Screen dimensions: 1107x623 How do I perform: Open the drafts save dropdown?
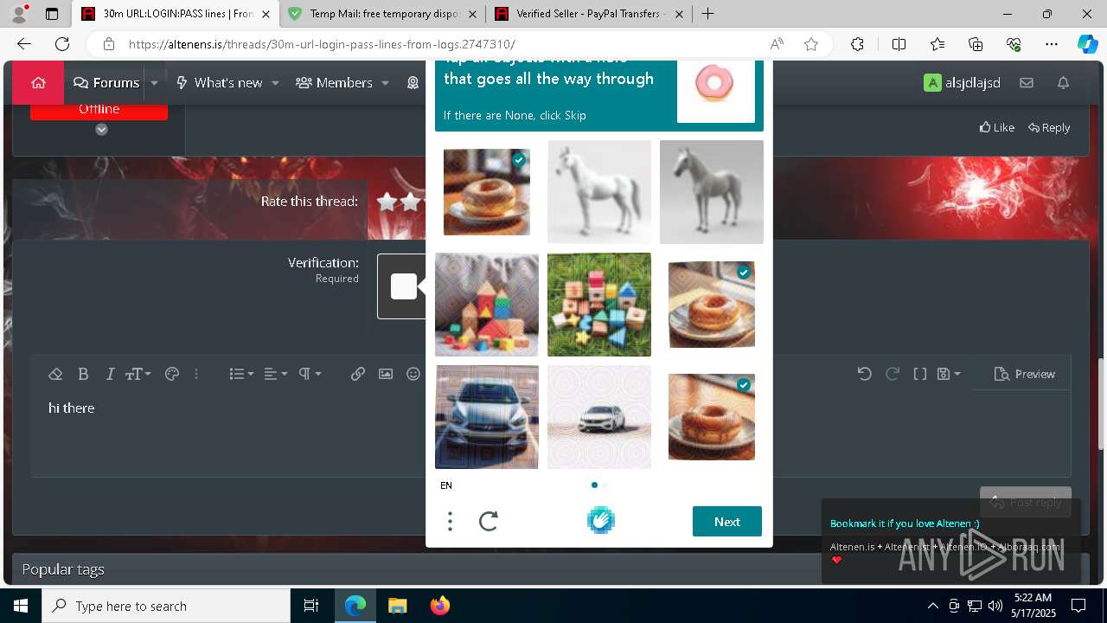(x=950, y=374)
